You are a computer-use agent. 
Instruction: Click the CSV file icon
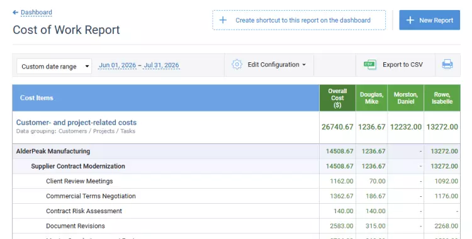point(369,64)
